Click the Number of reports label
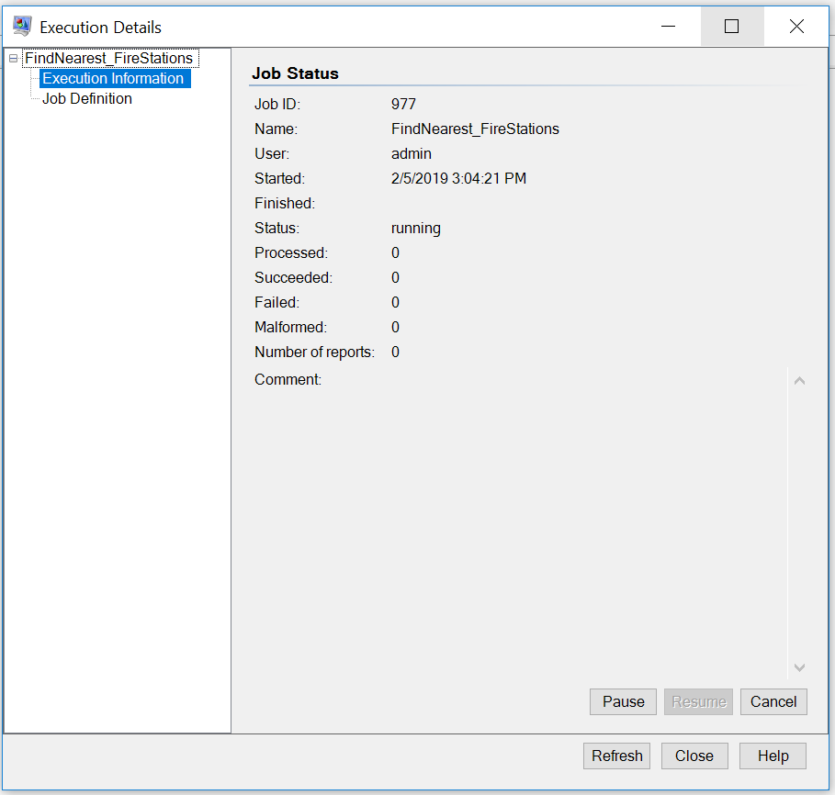This screenshot has height=795, width=835. 315,353
